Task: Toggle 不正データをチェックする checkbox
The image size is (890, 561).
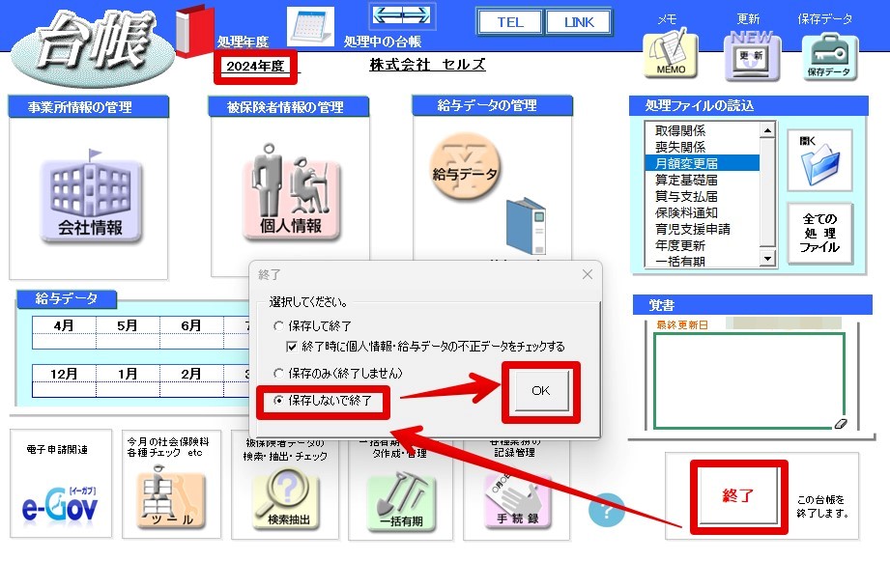Action: point(292,347)
